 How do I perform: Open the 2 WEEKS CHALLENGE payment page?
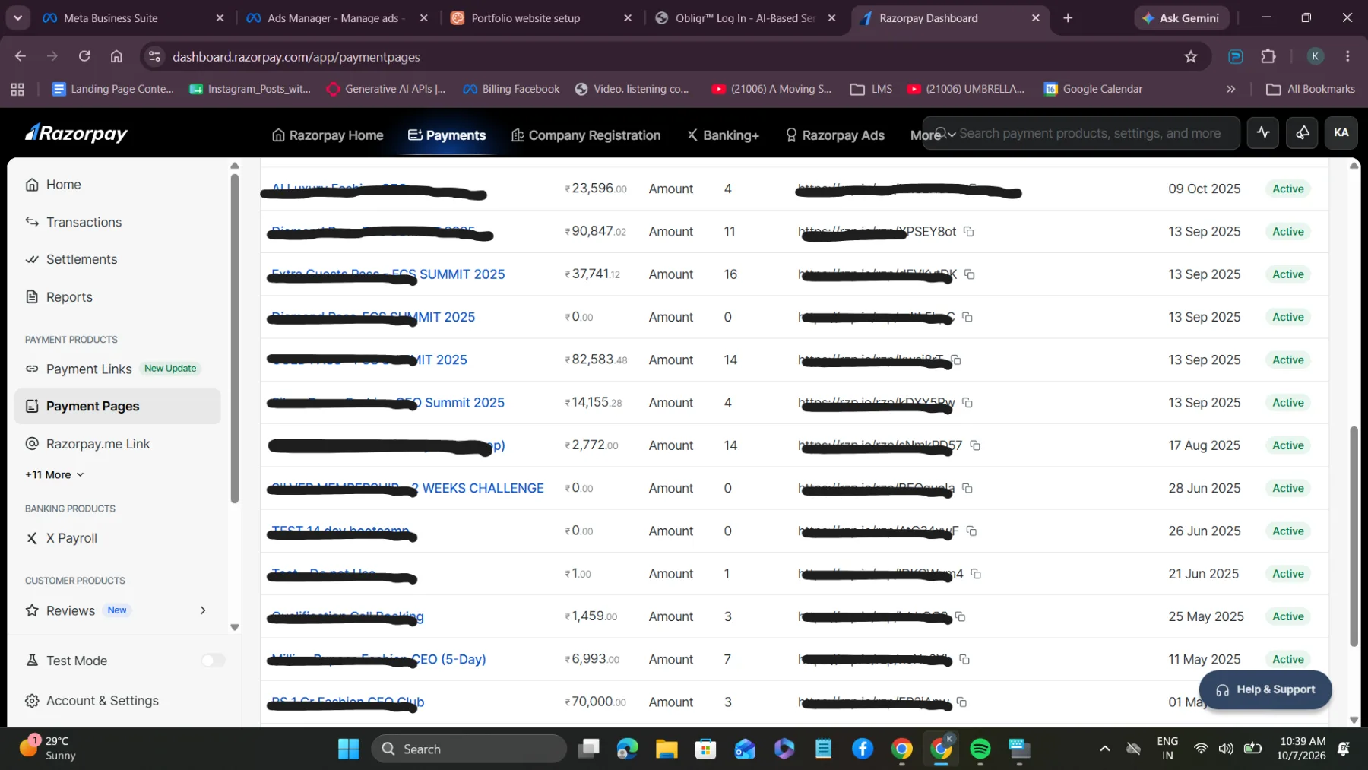pyautogui.click(x=407, y=488)
